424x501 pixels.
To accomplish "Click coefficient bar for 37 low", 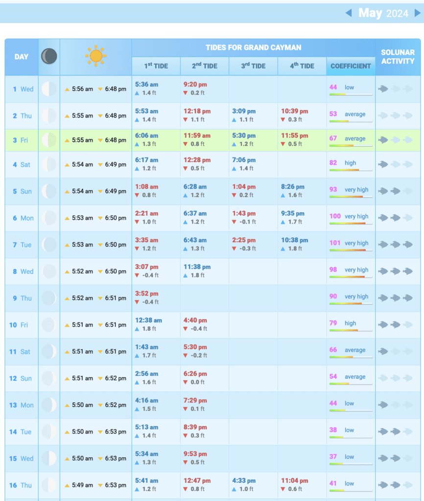I will coord(351,464).
